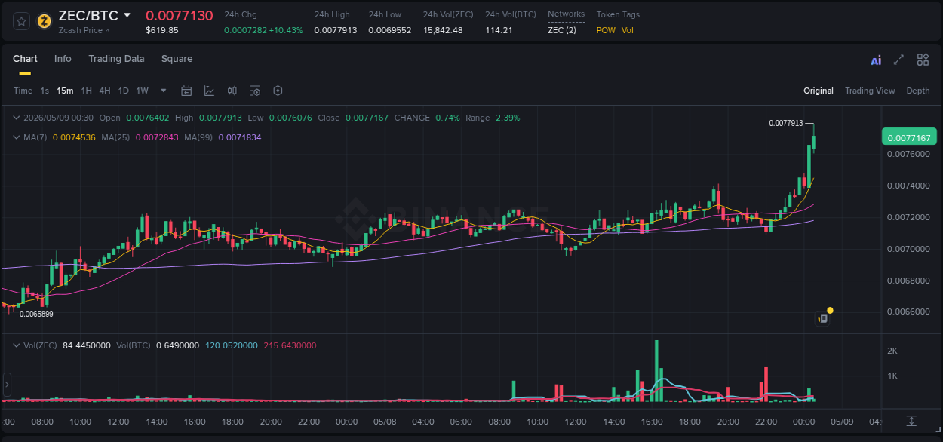Screen dimensions: 943x442
Task: Click the 24h Vol(BTC) value 114.21
Action: [x=499, y=30]
